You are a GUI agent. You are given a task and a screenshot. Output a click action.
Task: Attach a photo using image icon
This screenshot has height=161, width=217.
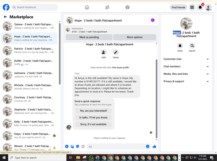coord(72,146)
